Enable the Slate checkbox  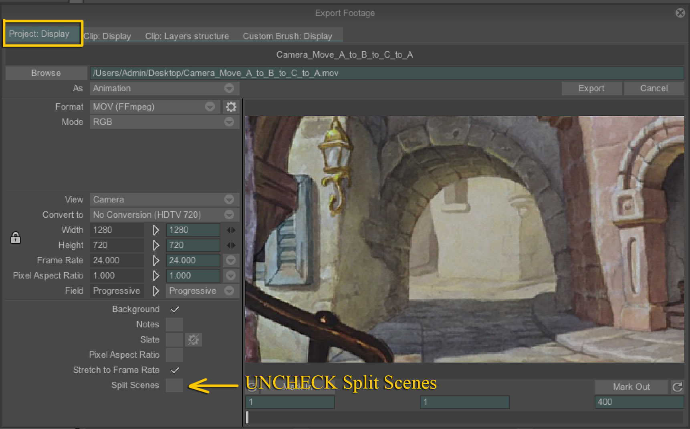click(174, 340)
